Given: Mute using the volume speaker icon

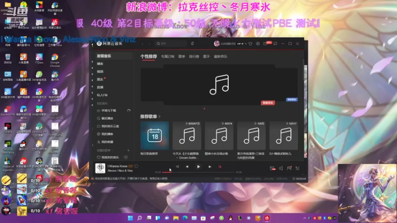Looking at the screenshot, I should click(281, 168).
